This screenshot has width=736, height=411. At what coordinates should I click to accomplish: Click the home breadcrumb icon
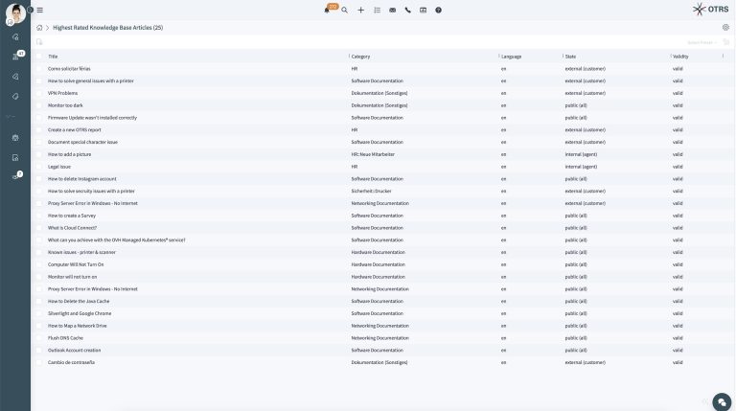click(39, 28)
